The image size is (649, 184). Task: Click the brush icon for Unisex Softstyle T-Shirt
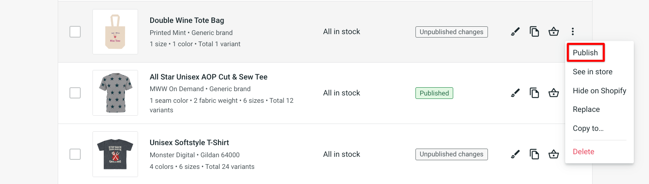click(x=515, y=154)
